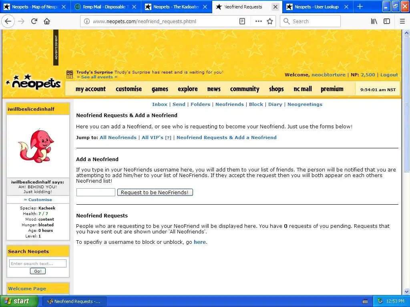Click the Neopets logo
The width and height of the screenshot is (410, 307).
pos(33,82)
